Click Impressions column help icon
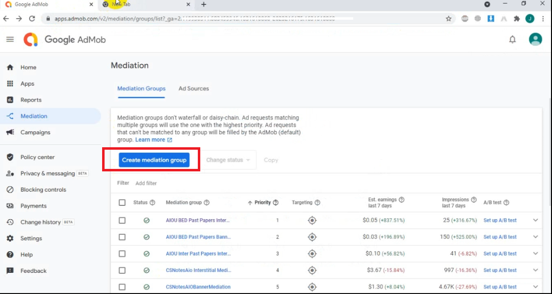The image size is (552, 294). tap(474, 199)
